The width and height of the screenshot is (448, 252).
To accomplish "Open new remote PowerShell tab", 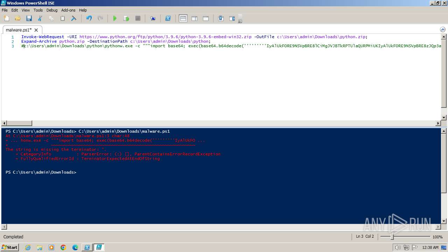I will coord(153,19).
